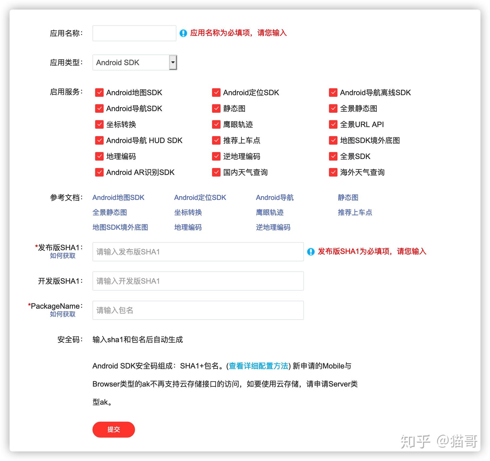The width and height of the screenshot is (490, 461).
Task: Disable the 静态图 service checkbox
Action: point(216,108)
